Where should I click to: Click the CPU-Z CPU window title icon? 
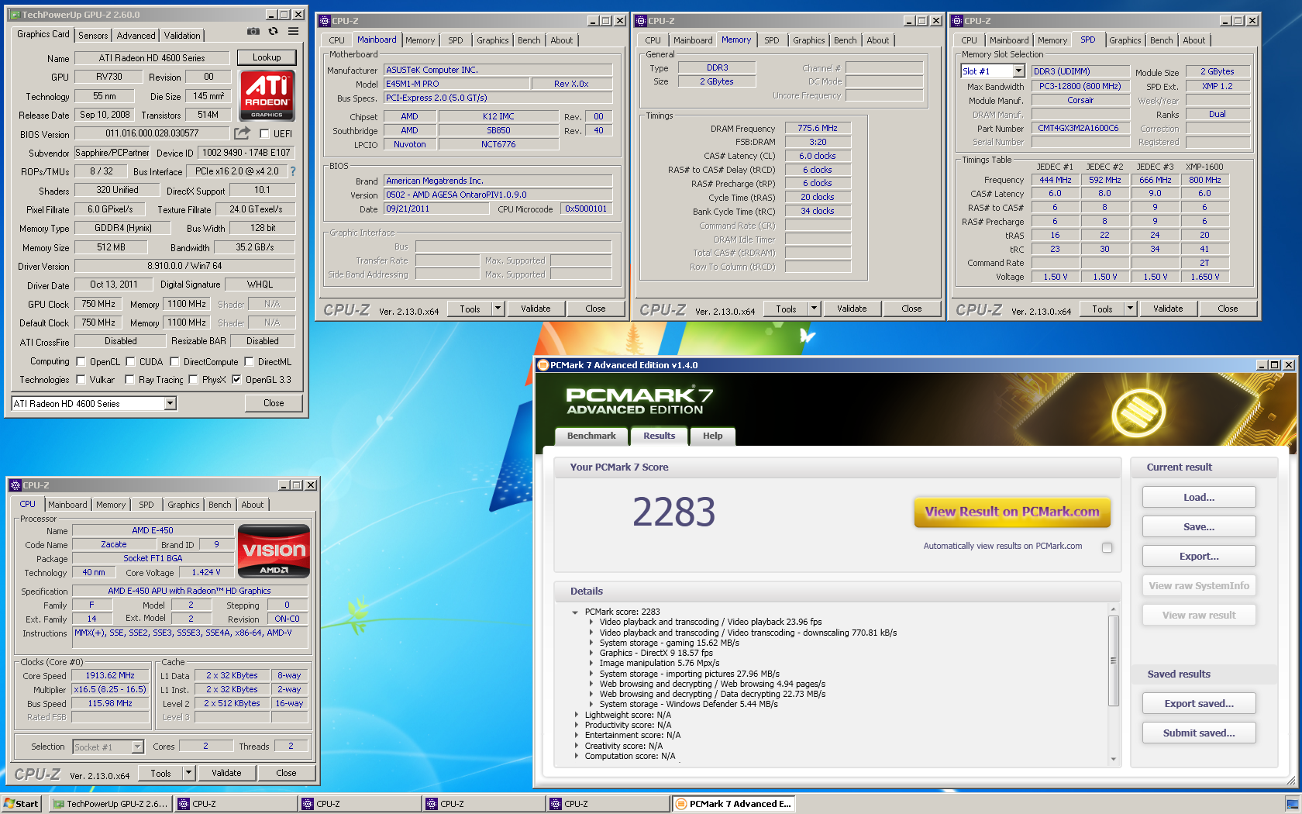15,485
